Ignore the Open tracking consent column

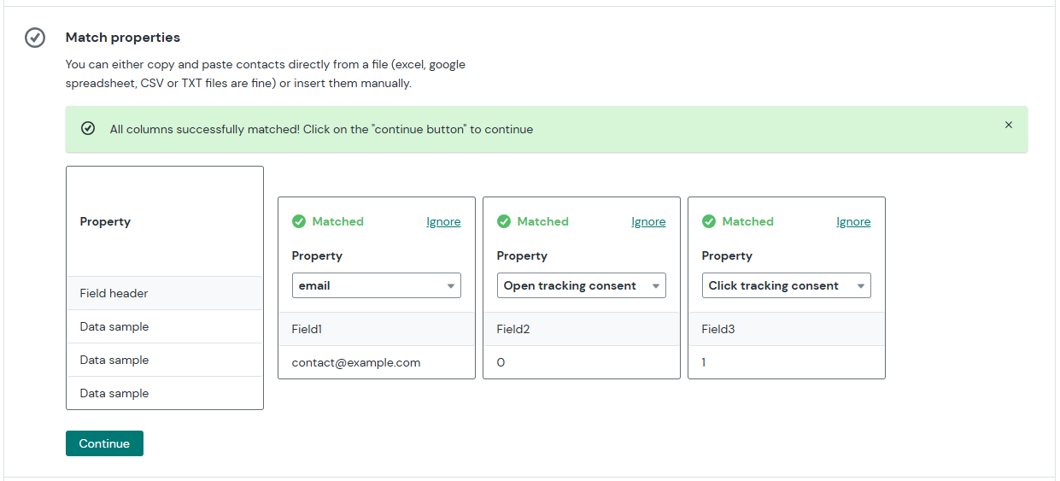click(648, 221)
